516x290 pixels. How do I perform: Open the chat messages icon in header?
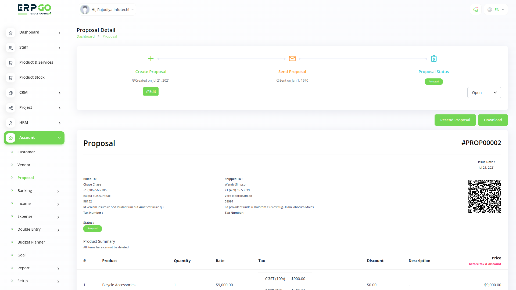click(476, 10)
